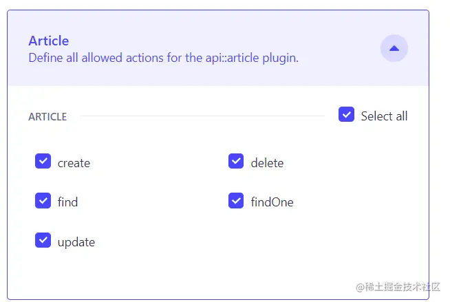Image resolution: width=450 pixels, height=302 pixels.
Task: Toggle the Select all checkbox
Action: tap(347, 115)
